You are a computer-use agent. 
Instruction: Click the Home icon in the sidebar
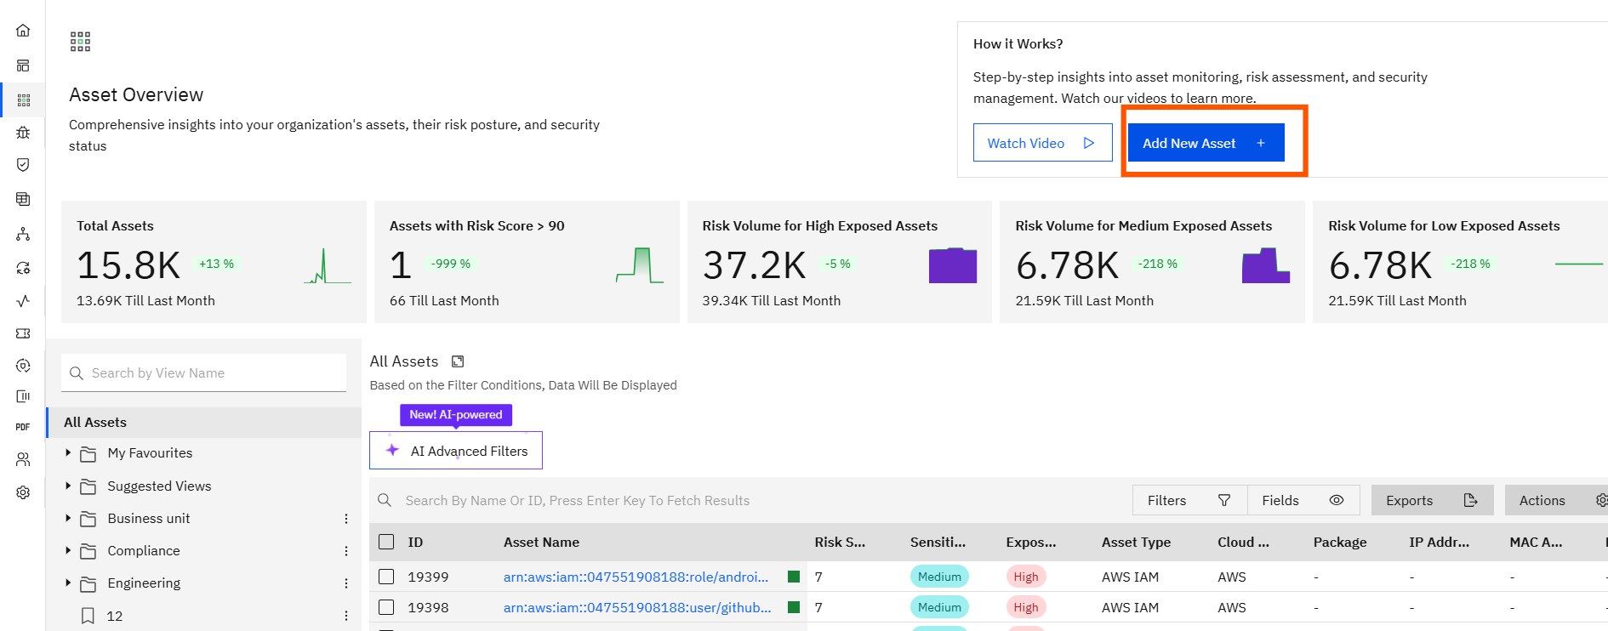pos(23,31)
